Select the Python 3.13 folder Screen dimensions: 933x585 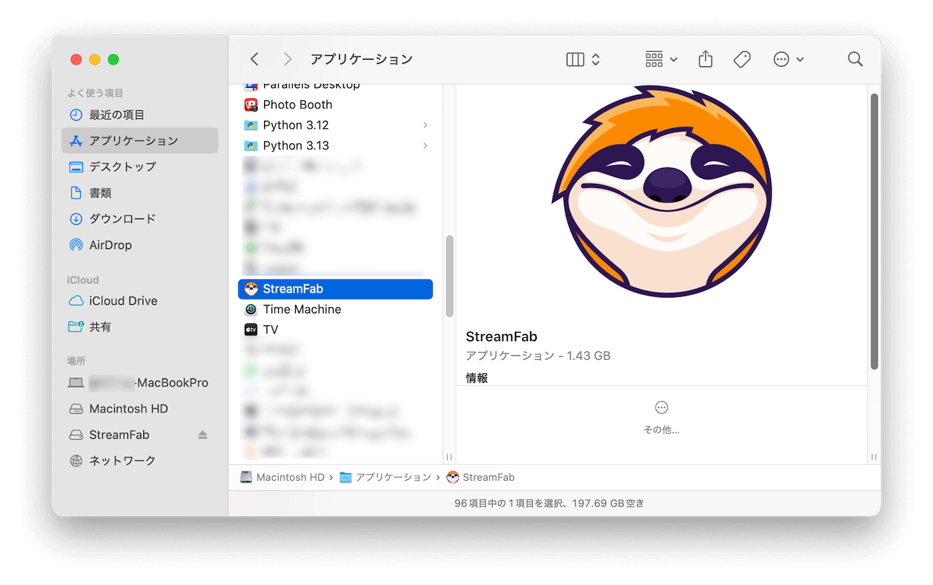tap(335, 145)
